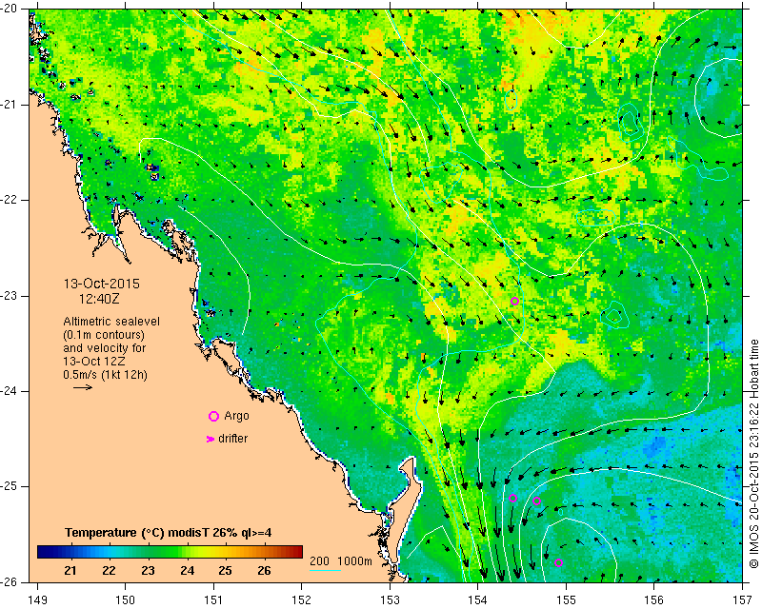Click the 'Altimetric sealevel' text line

[x=111, y=322]
